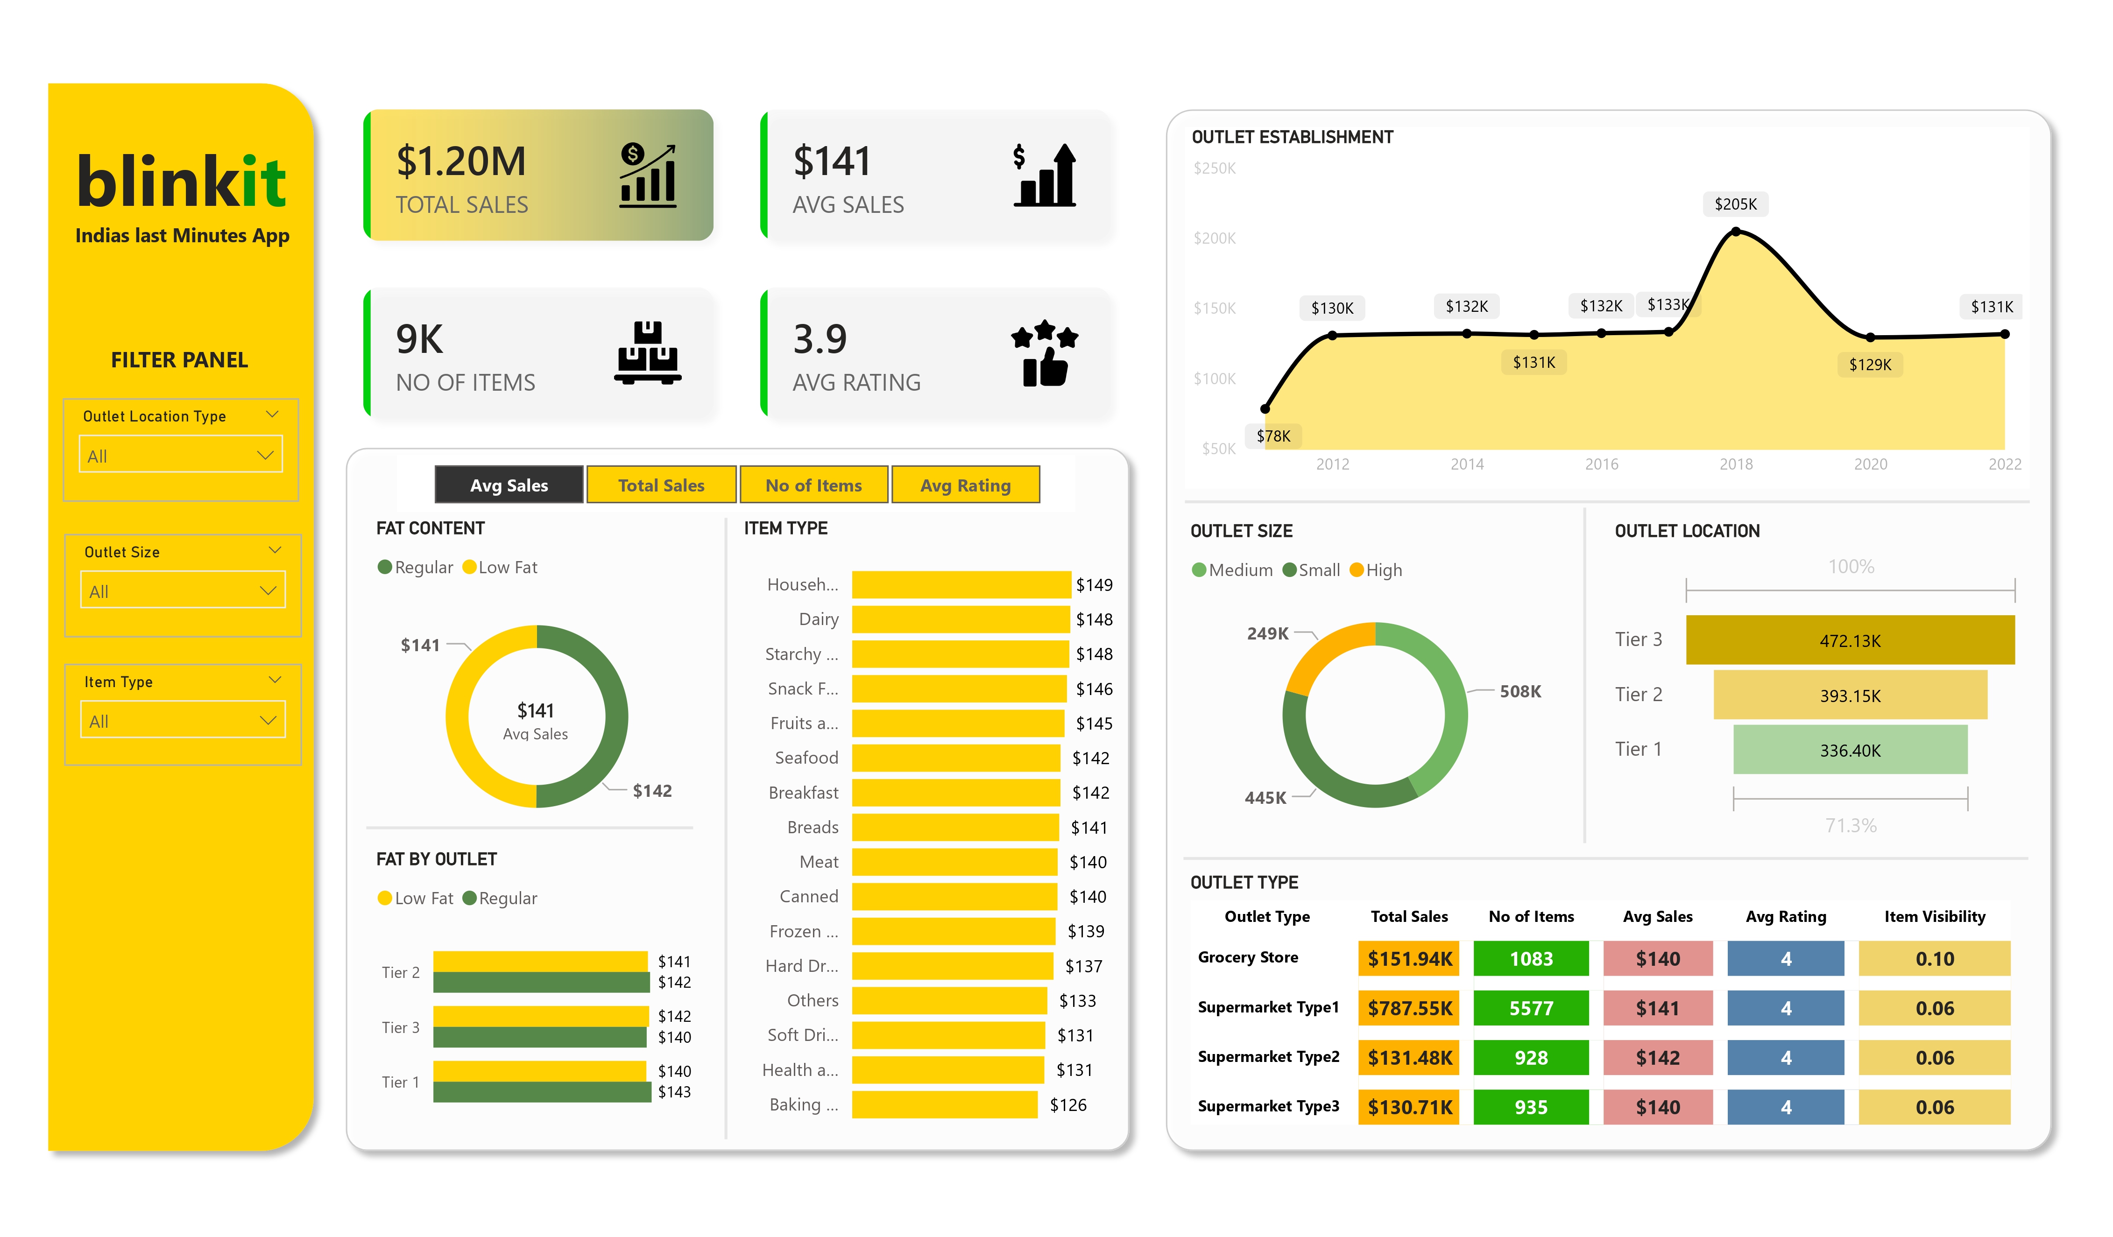Click the High legend marker in Outlet Size

[1357, 570]
